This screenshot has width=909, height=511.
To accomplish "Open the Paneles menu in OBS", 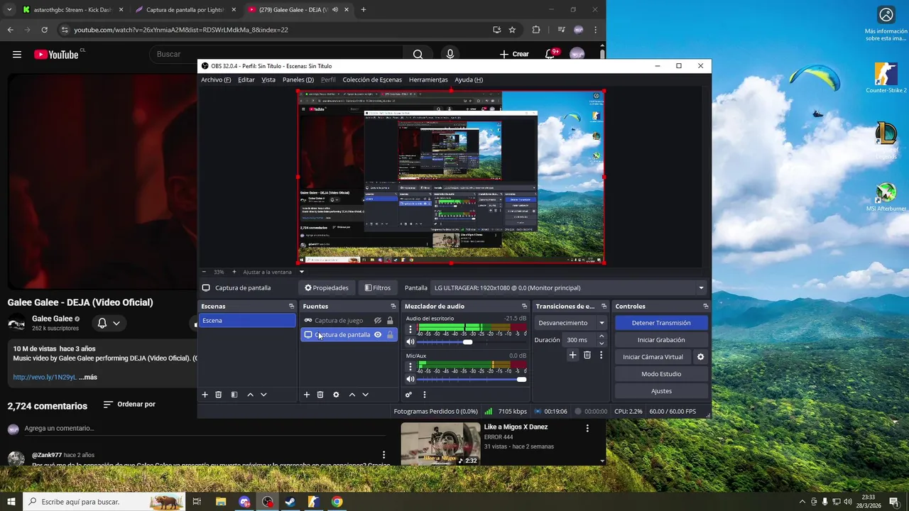I will click(298, 79).
